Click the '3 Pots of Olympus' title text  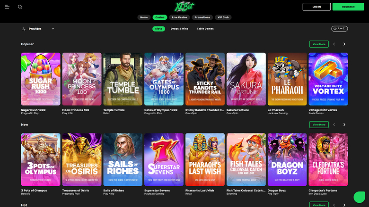[x=34, y=190]
